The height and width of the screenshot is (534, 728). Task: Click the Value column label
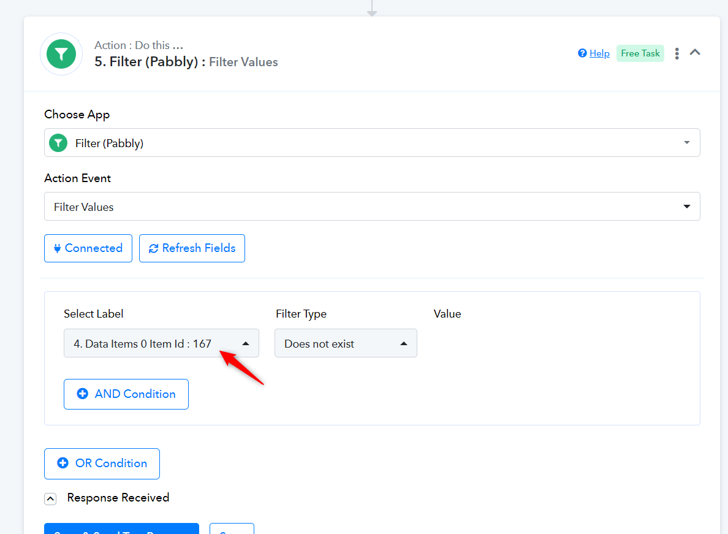[x=447, y=314]
